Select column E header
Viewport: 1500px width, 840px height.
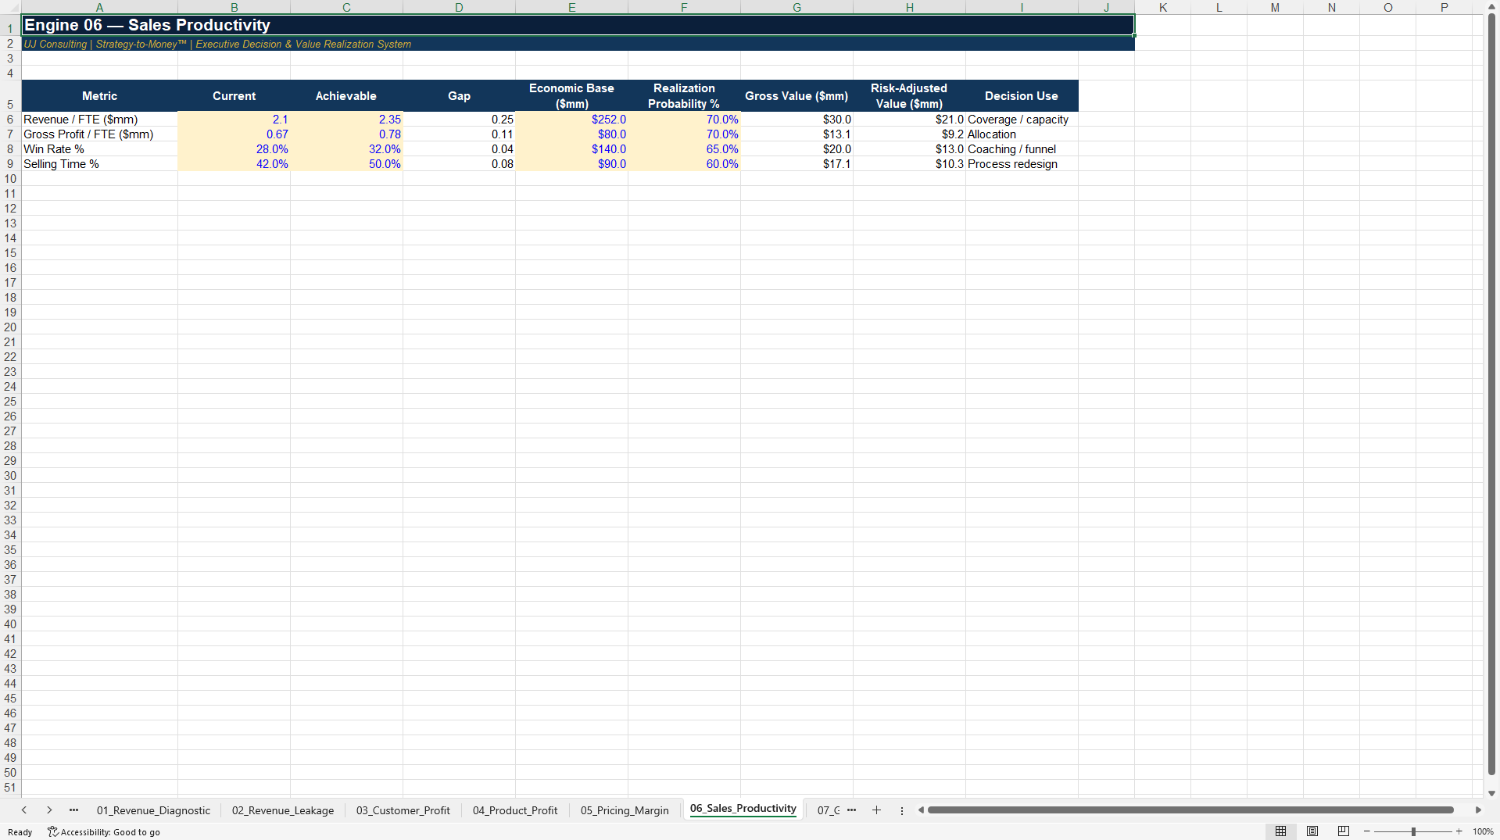coord(571,7)
